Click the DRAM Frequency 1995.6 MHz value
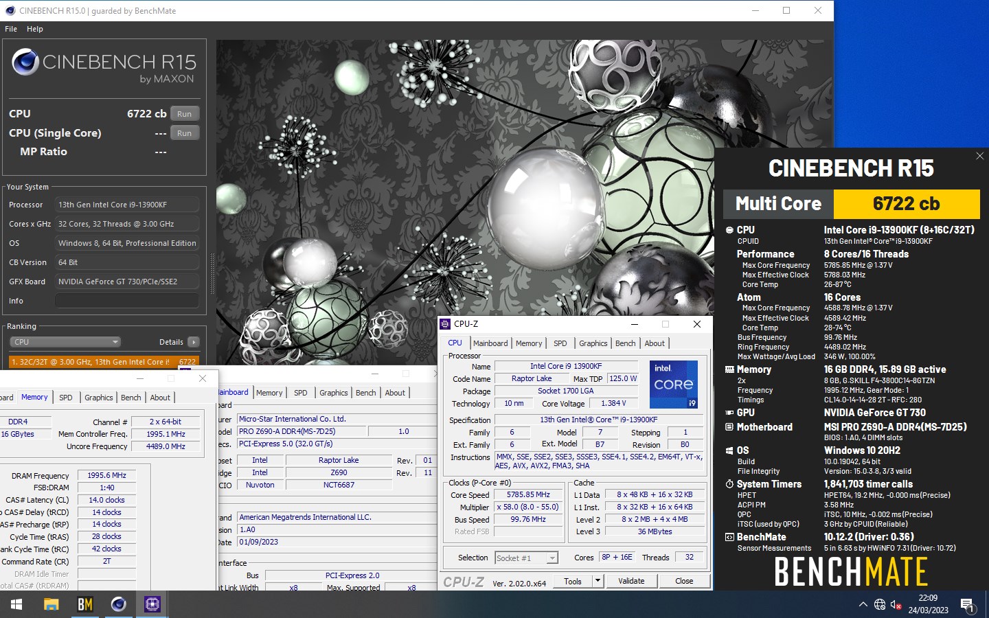 [x=107, y=475]
